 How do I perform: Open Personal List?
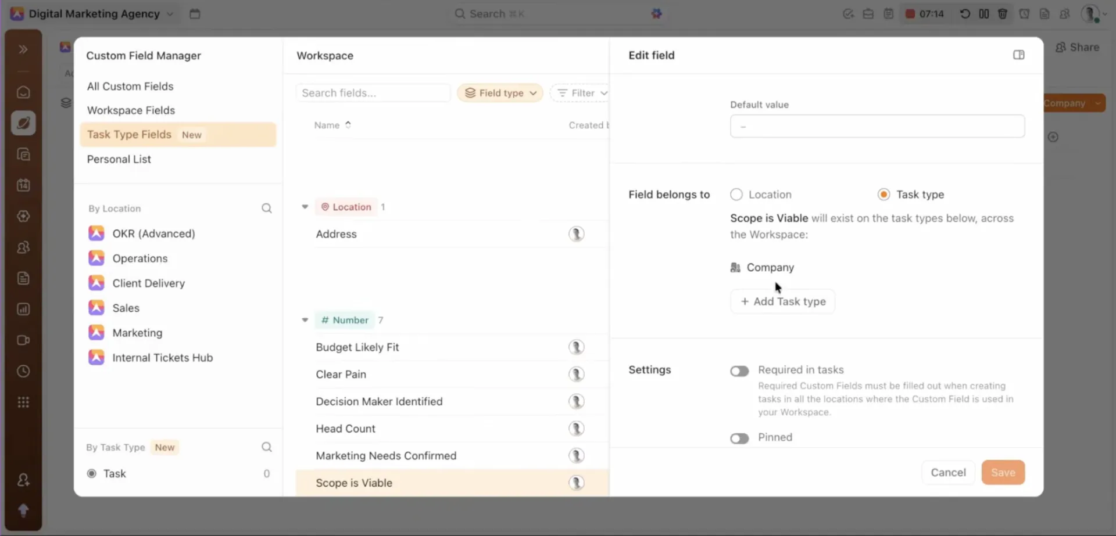pyautogui.click(x=119, y=159)
